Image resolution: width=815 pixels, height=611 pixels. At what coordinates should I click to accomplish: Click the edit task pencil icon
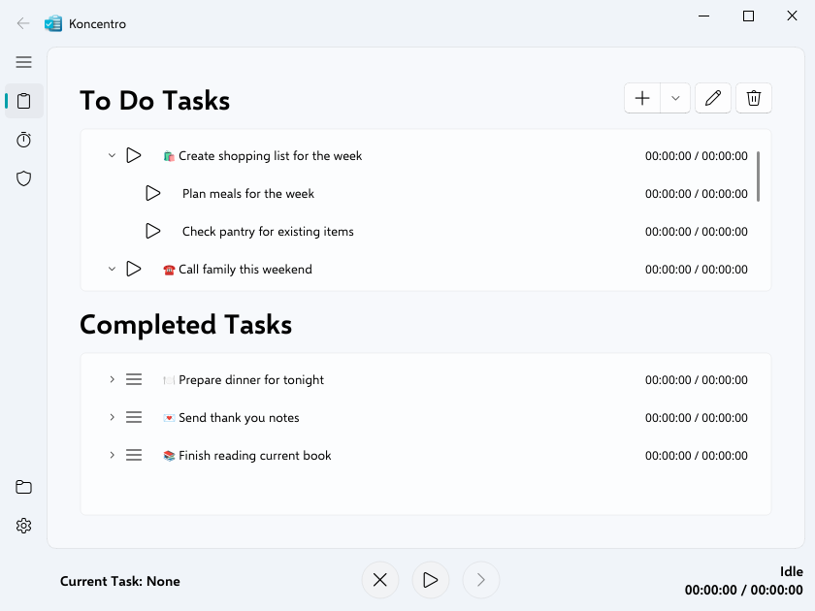coord(713,98)
